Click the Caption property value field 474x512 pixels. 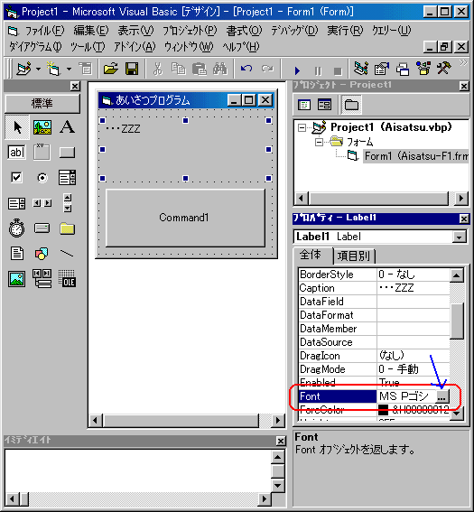(414, 288)
